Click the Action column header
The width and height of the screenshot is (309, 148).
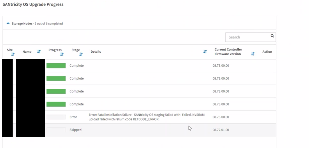click(x=267, y=52)
